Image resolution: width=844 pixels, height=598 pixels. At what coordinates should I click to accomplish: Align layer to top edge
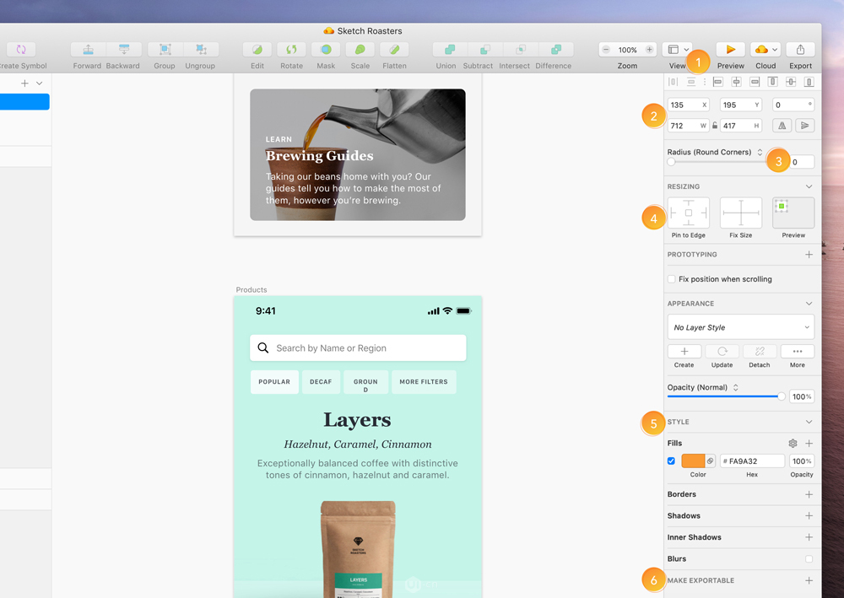point(772,82)
